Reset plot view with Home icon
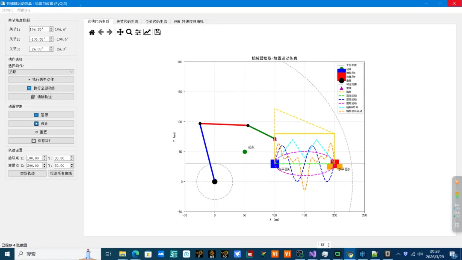 point(92,32)
